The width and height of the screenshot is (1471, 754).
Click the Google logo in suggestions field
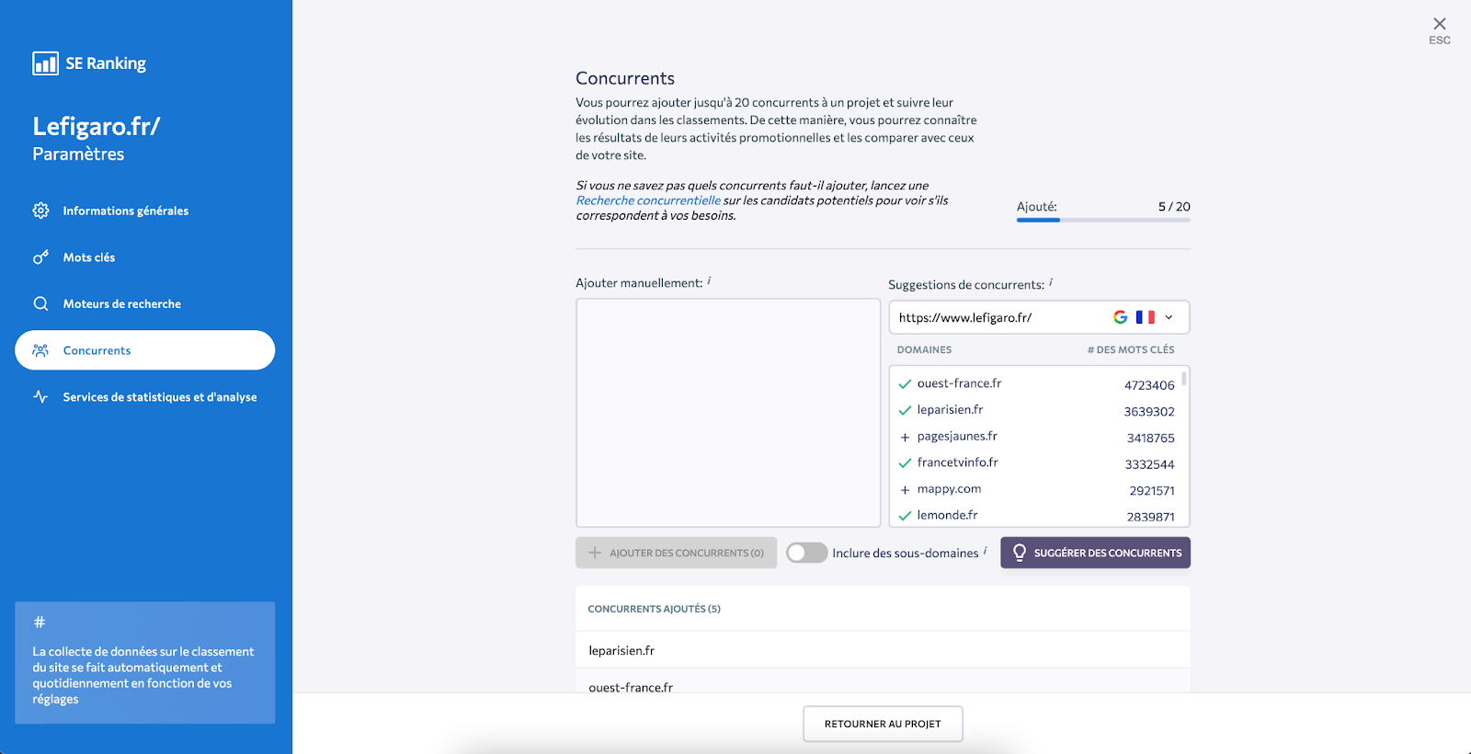(x=1120, y=317)
